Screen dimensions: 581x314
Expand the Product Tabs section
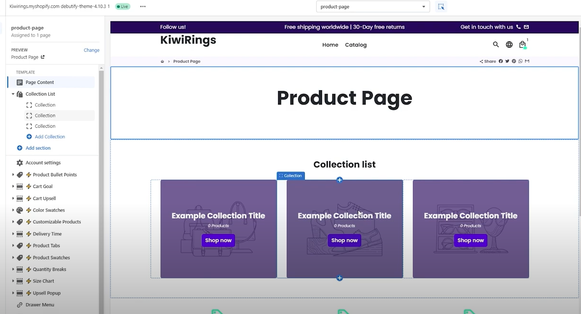13,246
